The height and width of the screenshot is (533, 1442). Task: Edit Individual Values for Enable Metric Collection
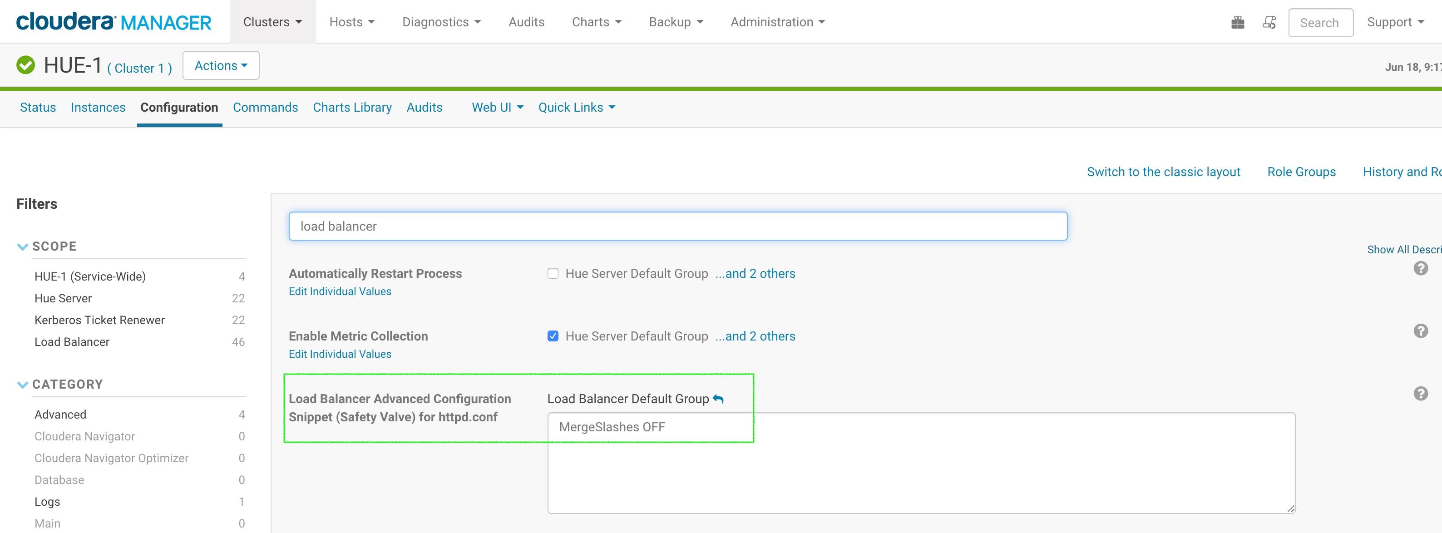click(340, 354)
